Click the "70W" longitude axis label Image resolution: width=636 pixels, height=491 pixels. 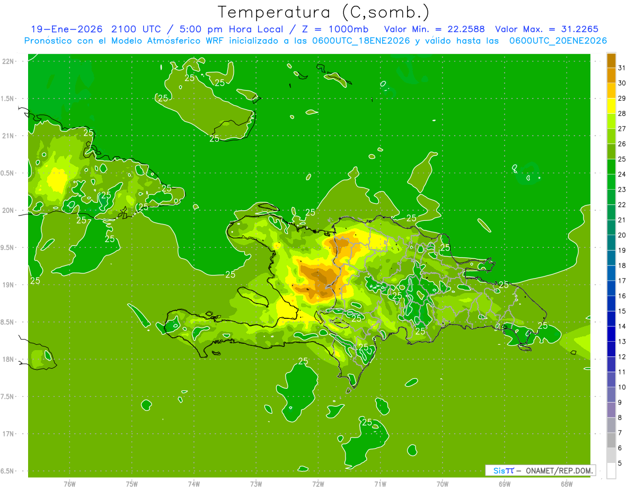tap(443, 484)
